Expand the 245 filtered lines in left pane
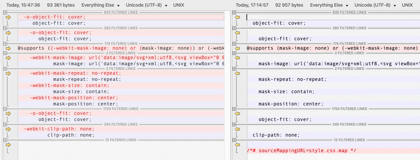420x160 pixels. (x=5, y=124)
